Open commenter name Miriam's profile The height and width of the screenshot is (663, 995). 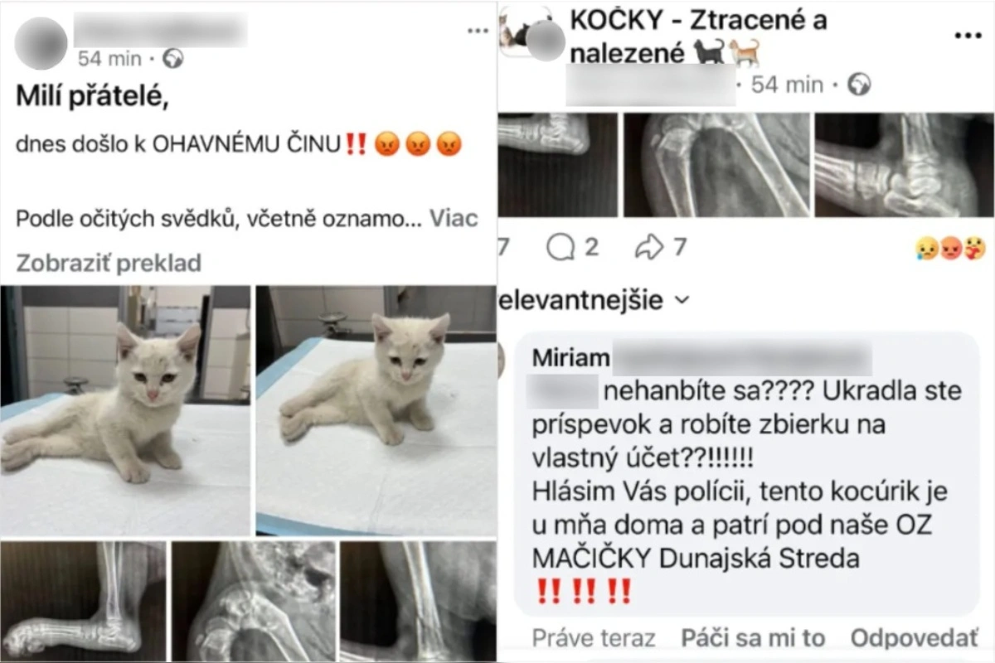(570, 358)
